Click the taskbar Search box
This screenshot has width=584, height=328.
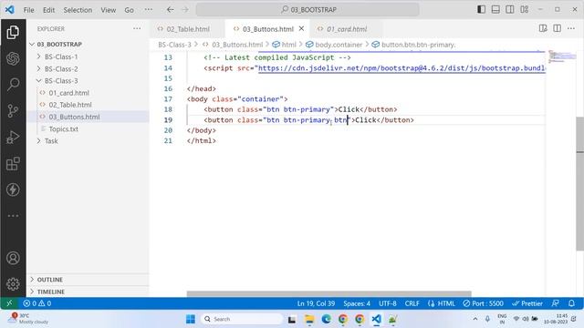pyautogui.click(x=242, y=319)
